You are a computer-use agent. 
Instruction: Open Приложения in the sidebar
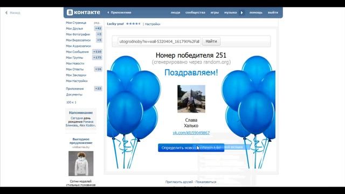(74, 89)
